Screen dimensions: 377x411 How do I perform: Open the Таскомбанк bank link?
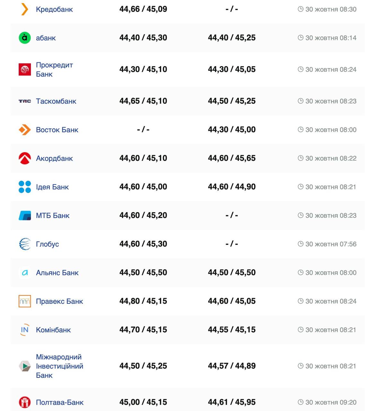56,101
